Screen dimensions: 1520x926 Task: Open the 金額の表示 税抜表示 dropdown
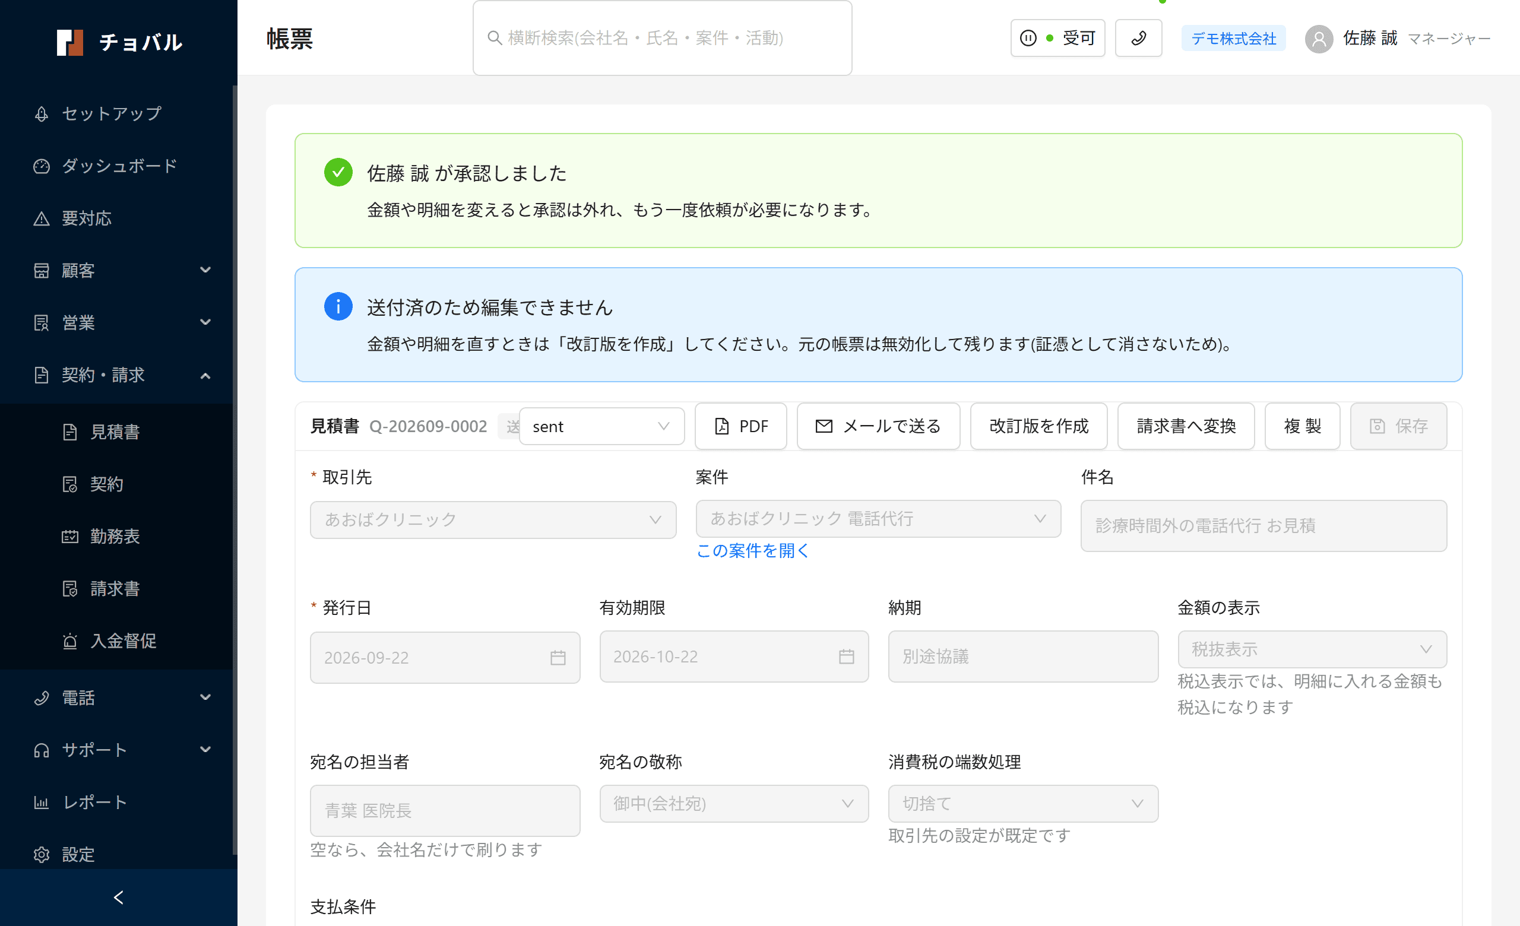(1312, 649)
